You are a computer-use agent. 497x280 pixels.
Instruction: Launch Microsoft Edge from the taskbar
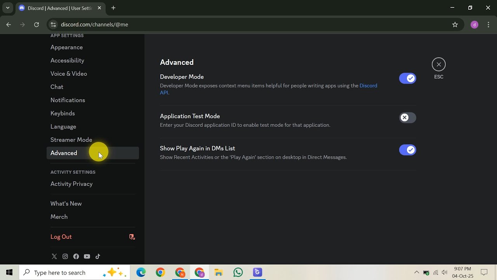tap(141, 273)
